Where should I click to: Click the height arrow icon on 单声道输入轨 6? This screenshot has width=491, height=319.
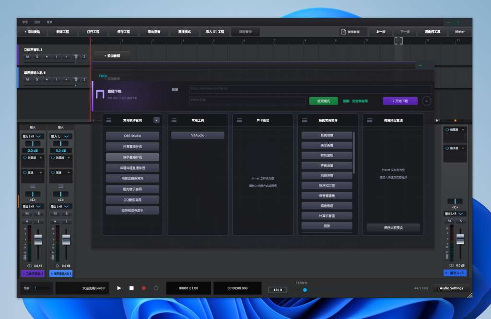pos(84,80)
